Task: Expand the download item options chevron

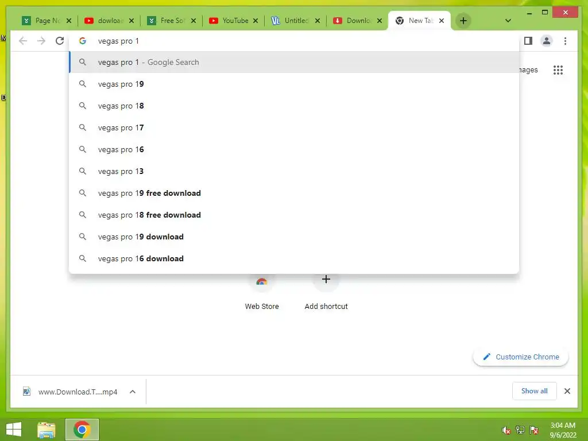Action: click(x=133, y=392)
